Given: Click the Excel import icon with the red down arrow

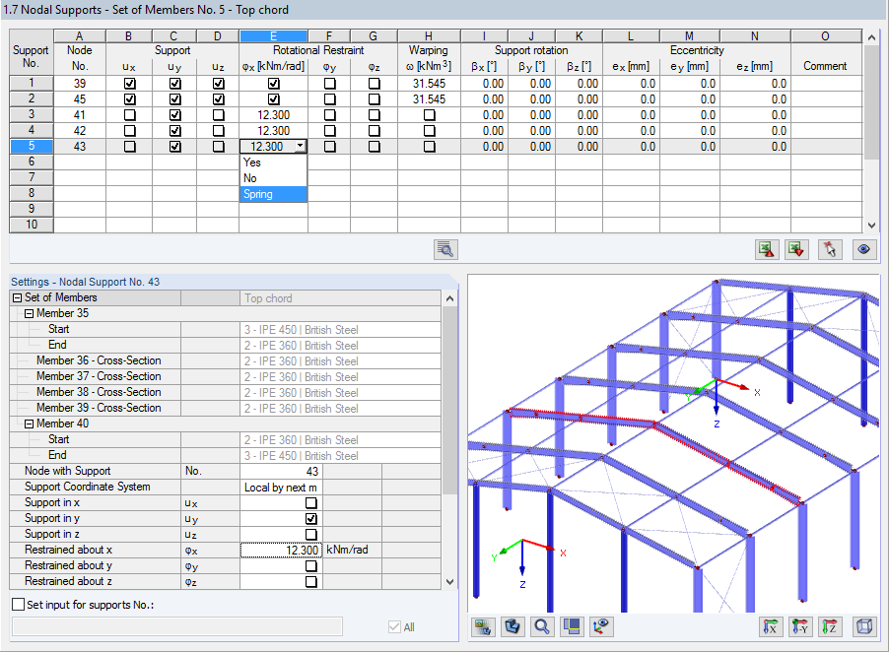Looking at the screenshot, I should (x=796, y=250).
